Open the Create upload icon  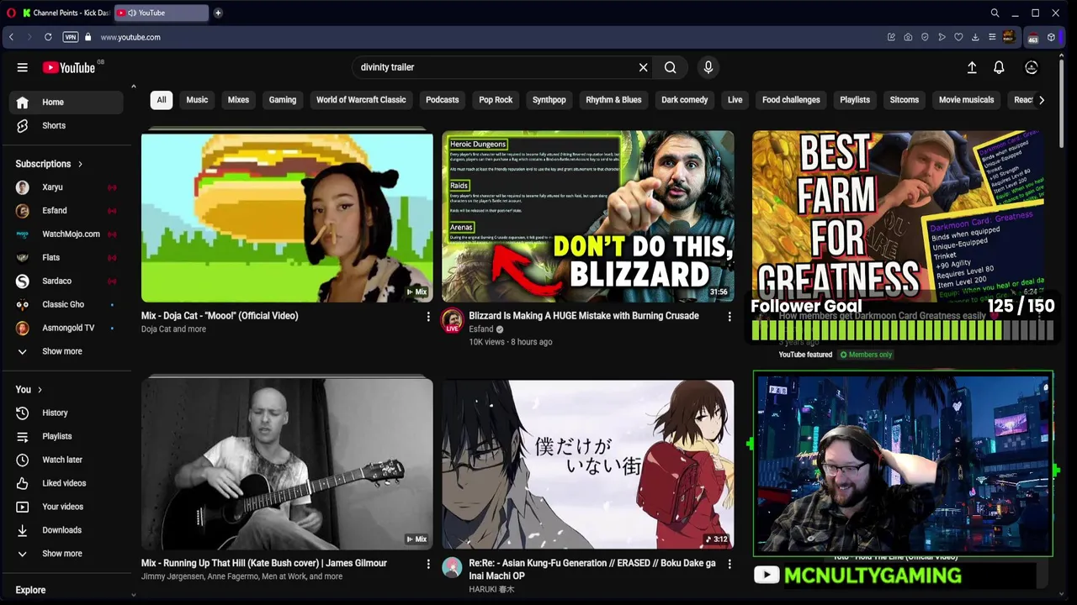pyautogui.click(x=972, y=67)
